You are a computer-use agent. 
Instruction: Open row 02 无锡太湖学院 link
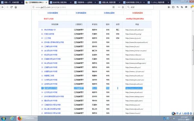49,34
